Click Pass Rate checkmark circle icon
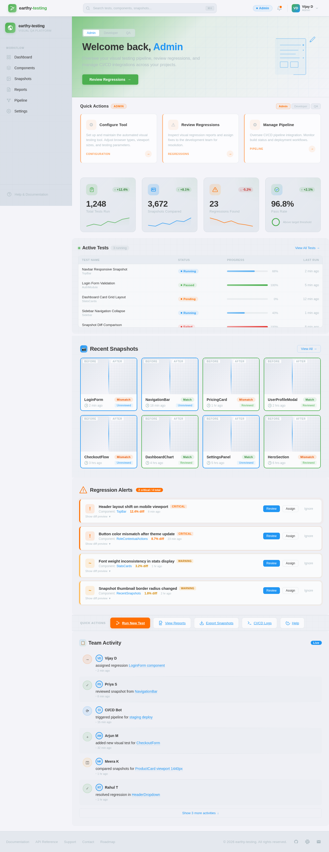The image size is (329, 852). click(277, 189)
